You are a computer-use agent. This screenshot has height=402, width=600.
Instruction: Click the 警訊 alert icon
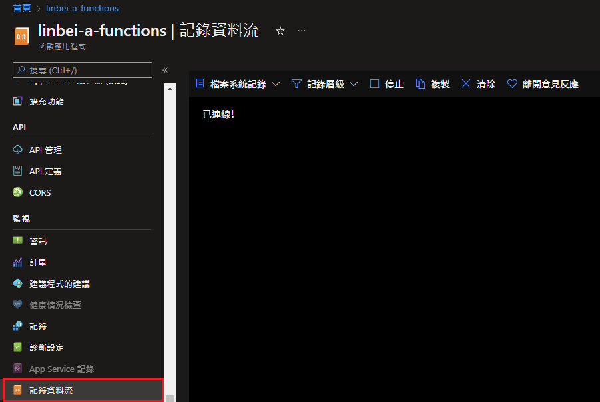click(17, 240)
